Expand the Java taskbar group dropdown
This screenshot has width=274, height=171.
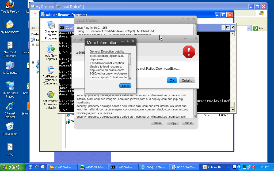coord(229,167)
